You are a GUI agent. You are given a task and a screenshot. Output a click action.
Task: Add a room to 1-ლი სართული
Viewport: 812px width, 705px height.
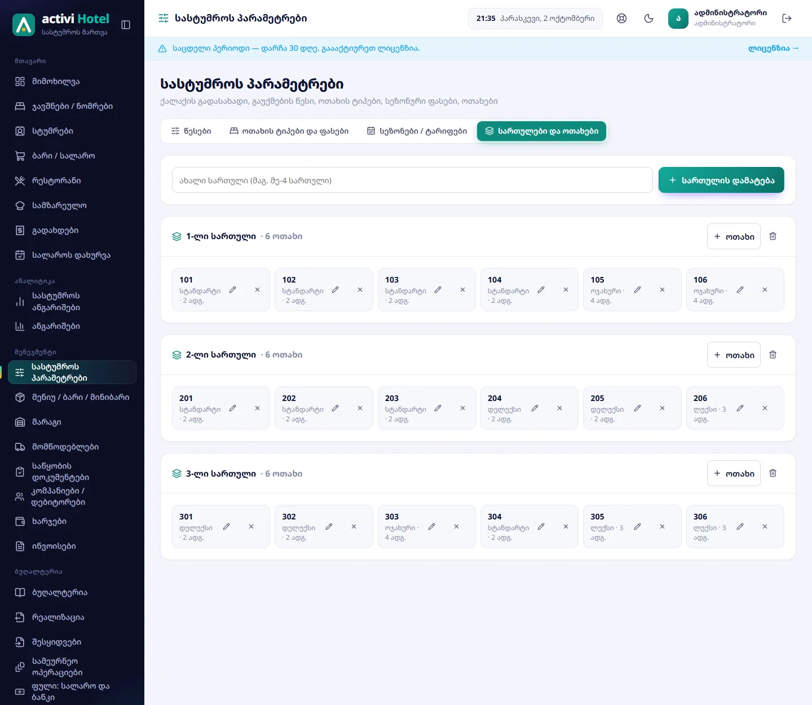pyautogui.click(x=734, y=236)
